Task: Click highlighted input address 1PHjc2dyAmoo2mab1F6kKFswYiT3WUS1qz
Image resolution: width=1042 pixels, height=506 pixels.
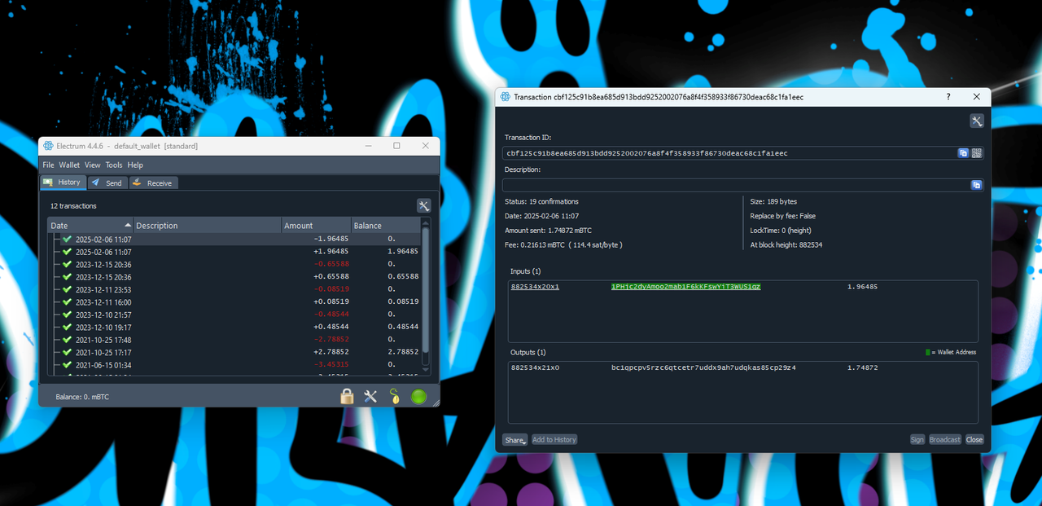Action: tap(685, 287)
